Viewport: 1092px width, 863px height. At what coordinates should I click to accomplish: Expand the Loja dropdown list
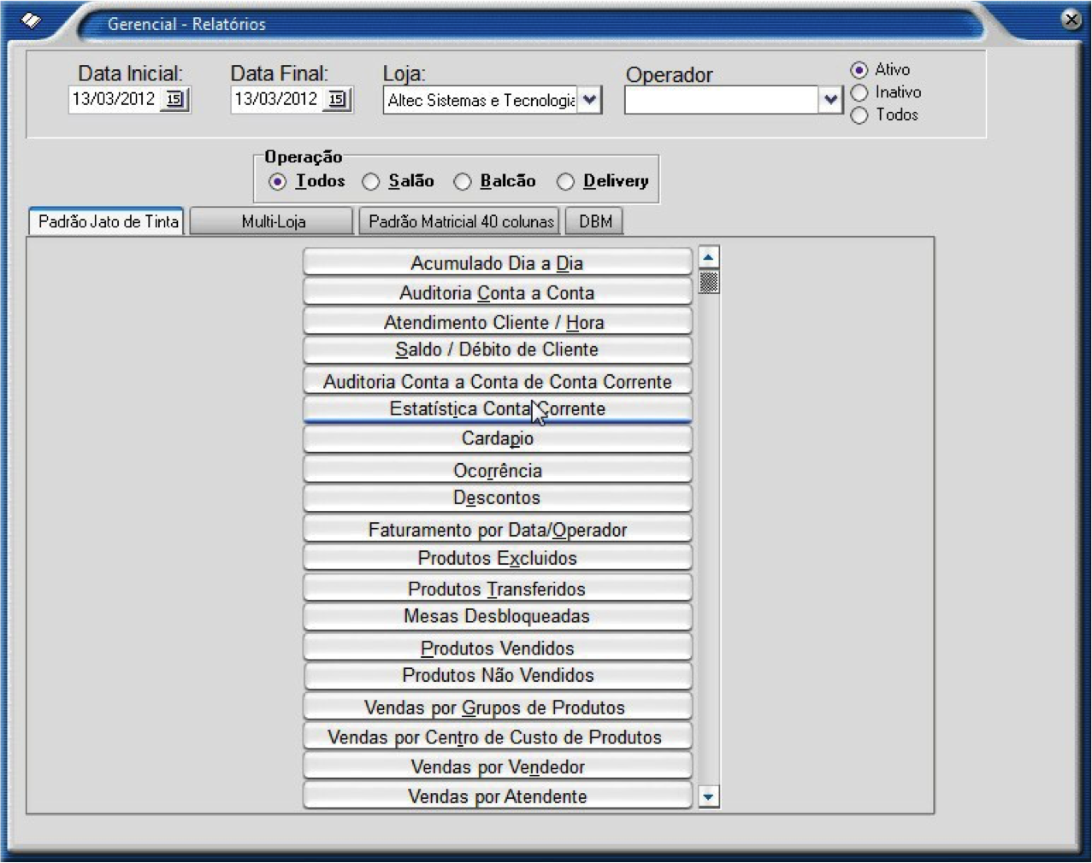point(589,100)
